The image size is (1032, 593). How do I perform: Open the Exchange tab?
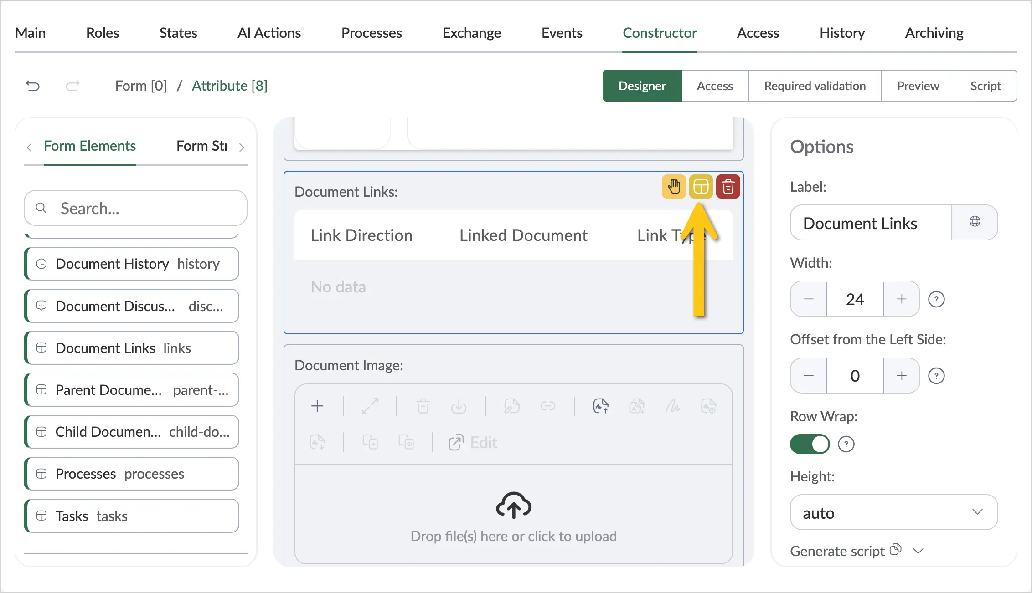(x=472, y=33)
